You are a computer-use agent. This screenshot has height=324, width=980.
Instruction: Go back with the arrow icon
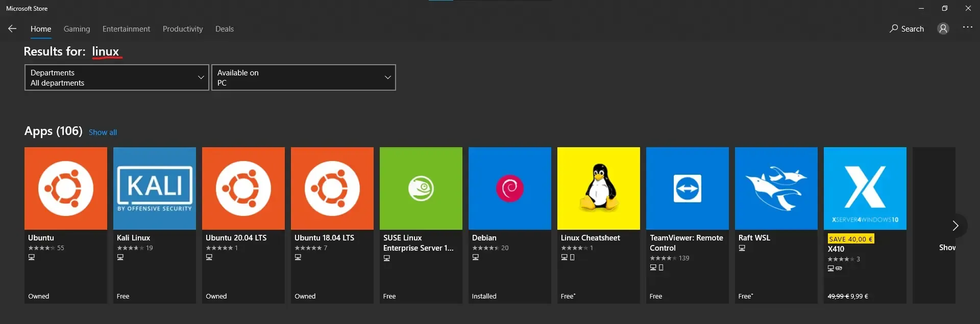point(12,29)
